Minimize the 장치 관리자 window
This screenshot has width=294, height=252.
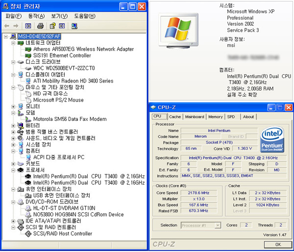pos(123,7)
